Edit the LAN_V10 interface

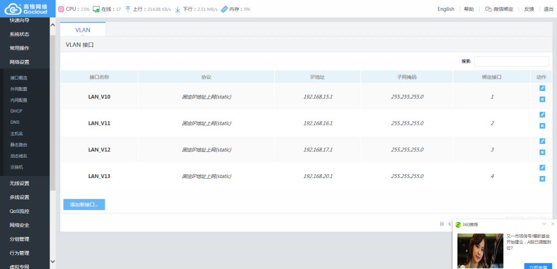click(x=542, y=88)
